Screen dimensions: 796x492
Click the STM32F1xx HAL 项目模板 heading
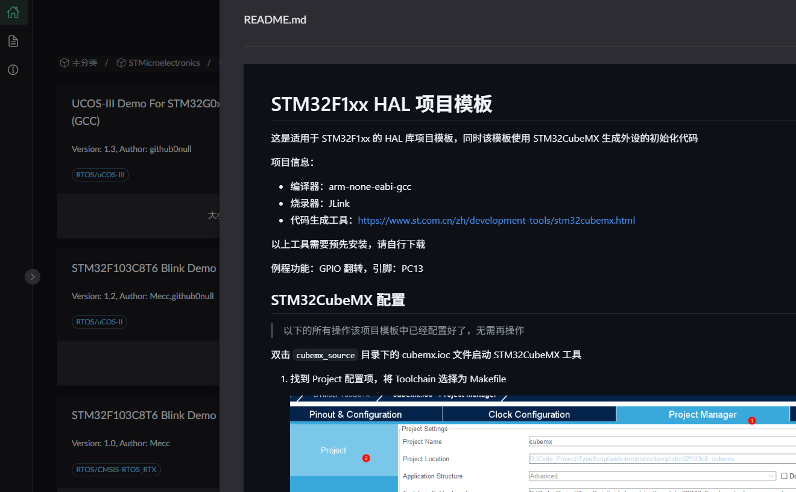tap(382, 104)
